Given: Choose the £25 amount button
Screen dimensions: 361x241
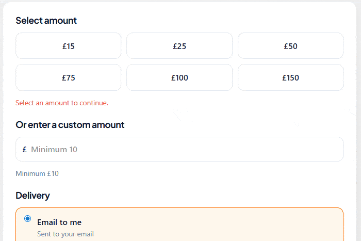Looking at the screenshot, I should click(179, 46).
